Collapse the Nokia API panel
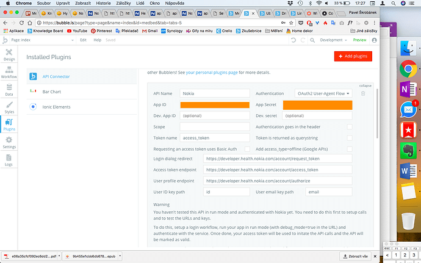421x263 pixels. pos(365,85)
